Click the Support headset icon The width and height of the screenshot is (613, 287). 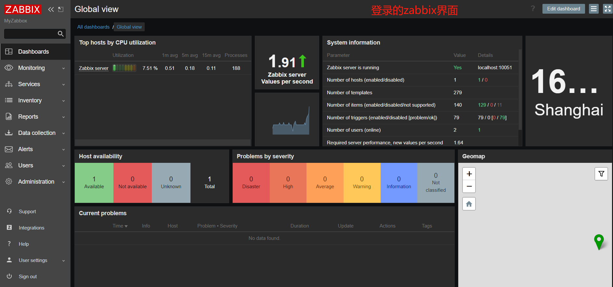(9, 211)
